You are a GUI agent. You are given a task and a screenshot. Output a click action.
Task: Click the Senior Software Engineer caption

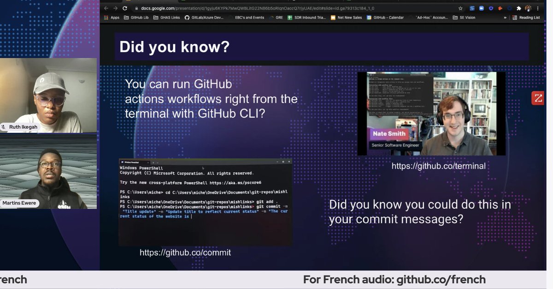coord(394,145)
